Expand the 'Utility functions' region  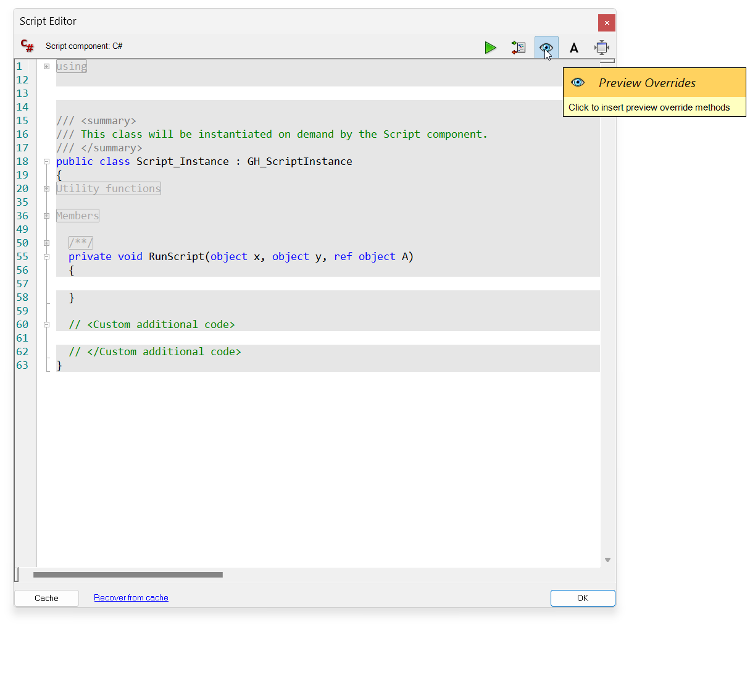(46, 188)
